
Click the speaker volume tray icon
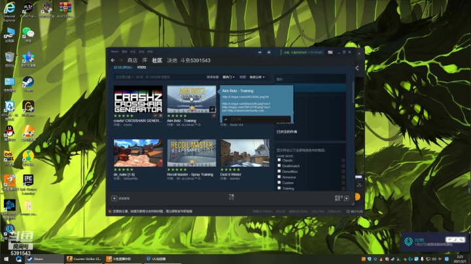coord(434,259)
